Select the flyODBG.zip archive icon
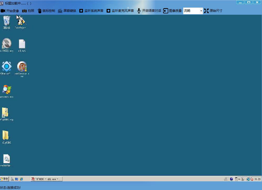 point(7,114)
